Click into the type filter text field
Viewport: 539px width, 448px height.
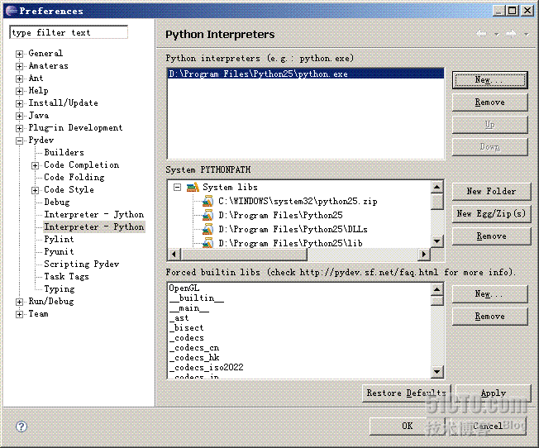click(69, 33)
